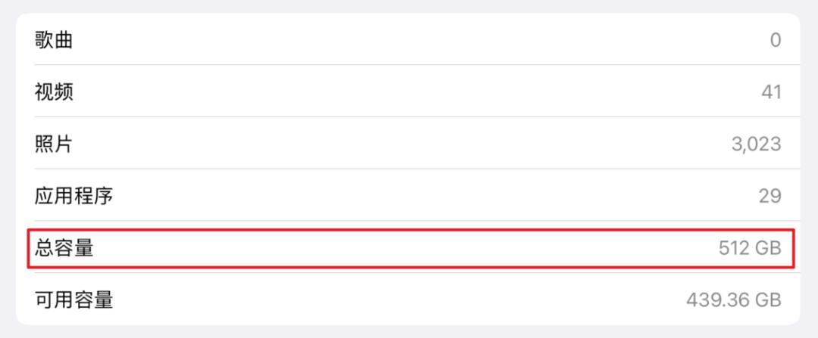Tap the middle of the 歌曲 row

point(409,40)
